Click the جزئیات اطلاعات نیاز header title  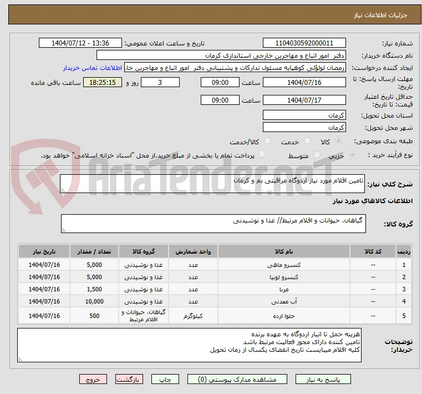point(380,15)
